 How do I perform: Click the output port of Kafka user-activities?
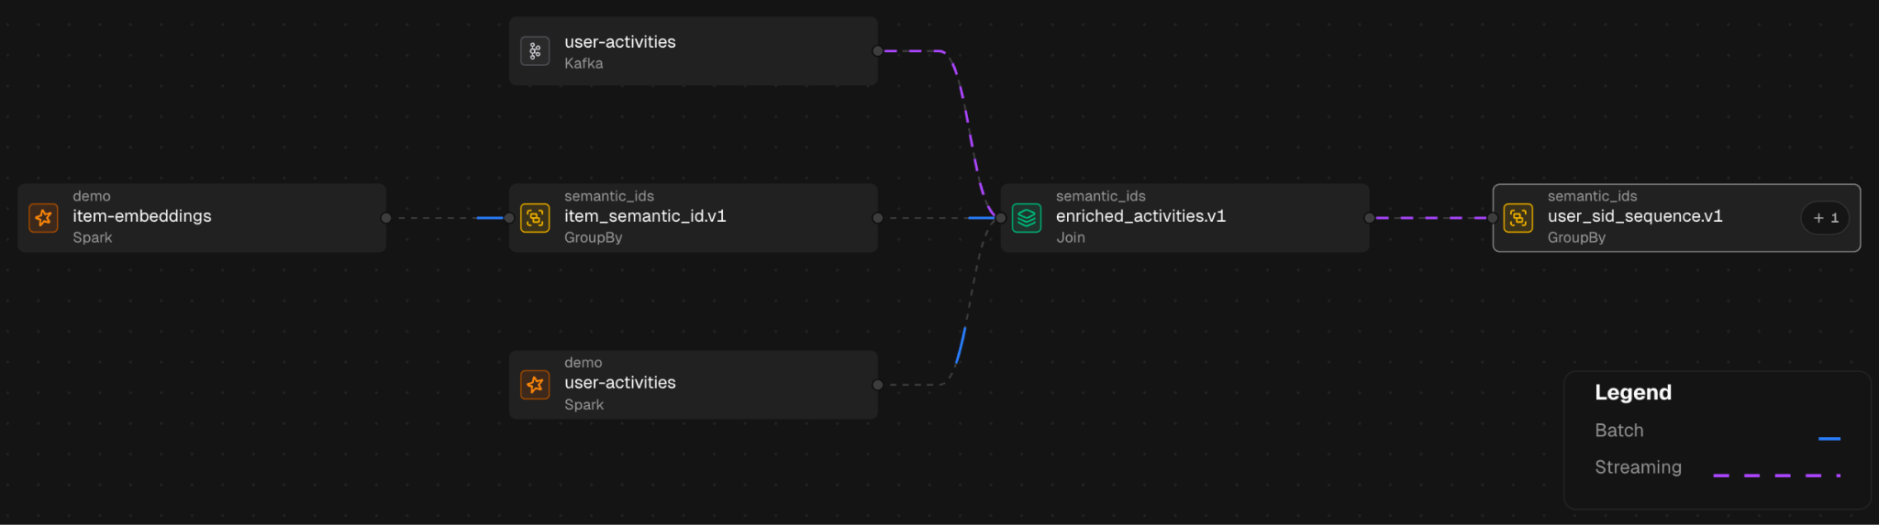coord(878,51)
